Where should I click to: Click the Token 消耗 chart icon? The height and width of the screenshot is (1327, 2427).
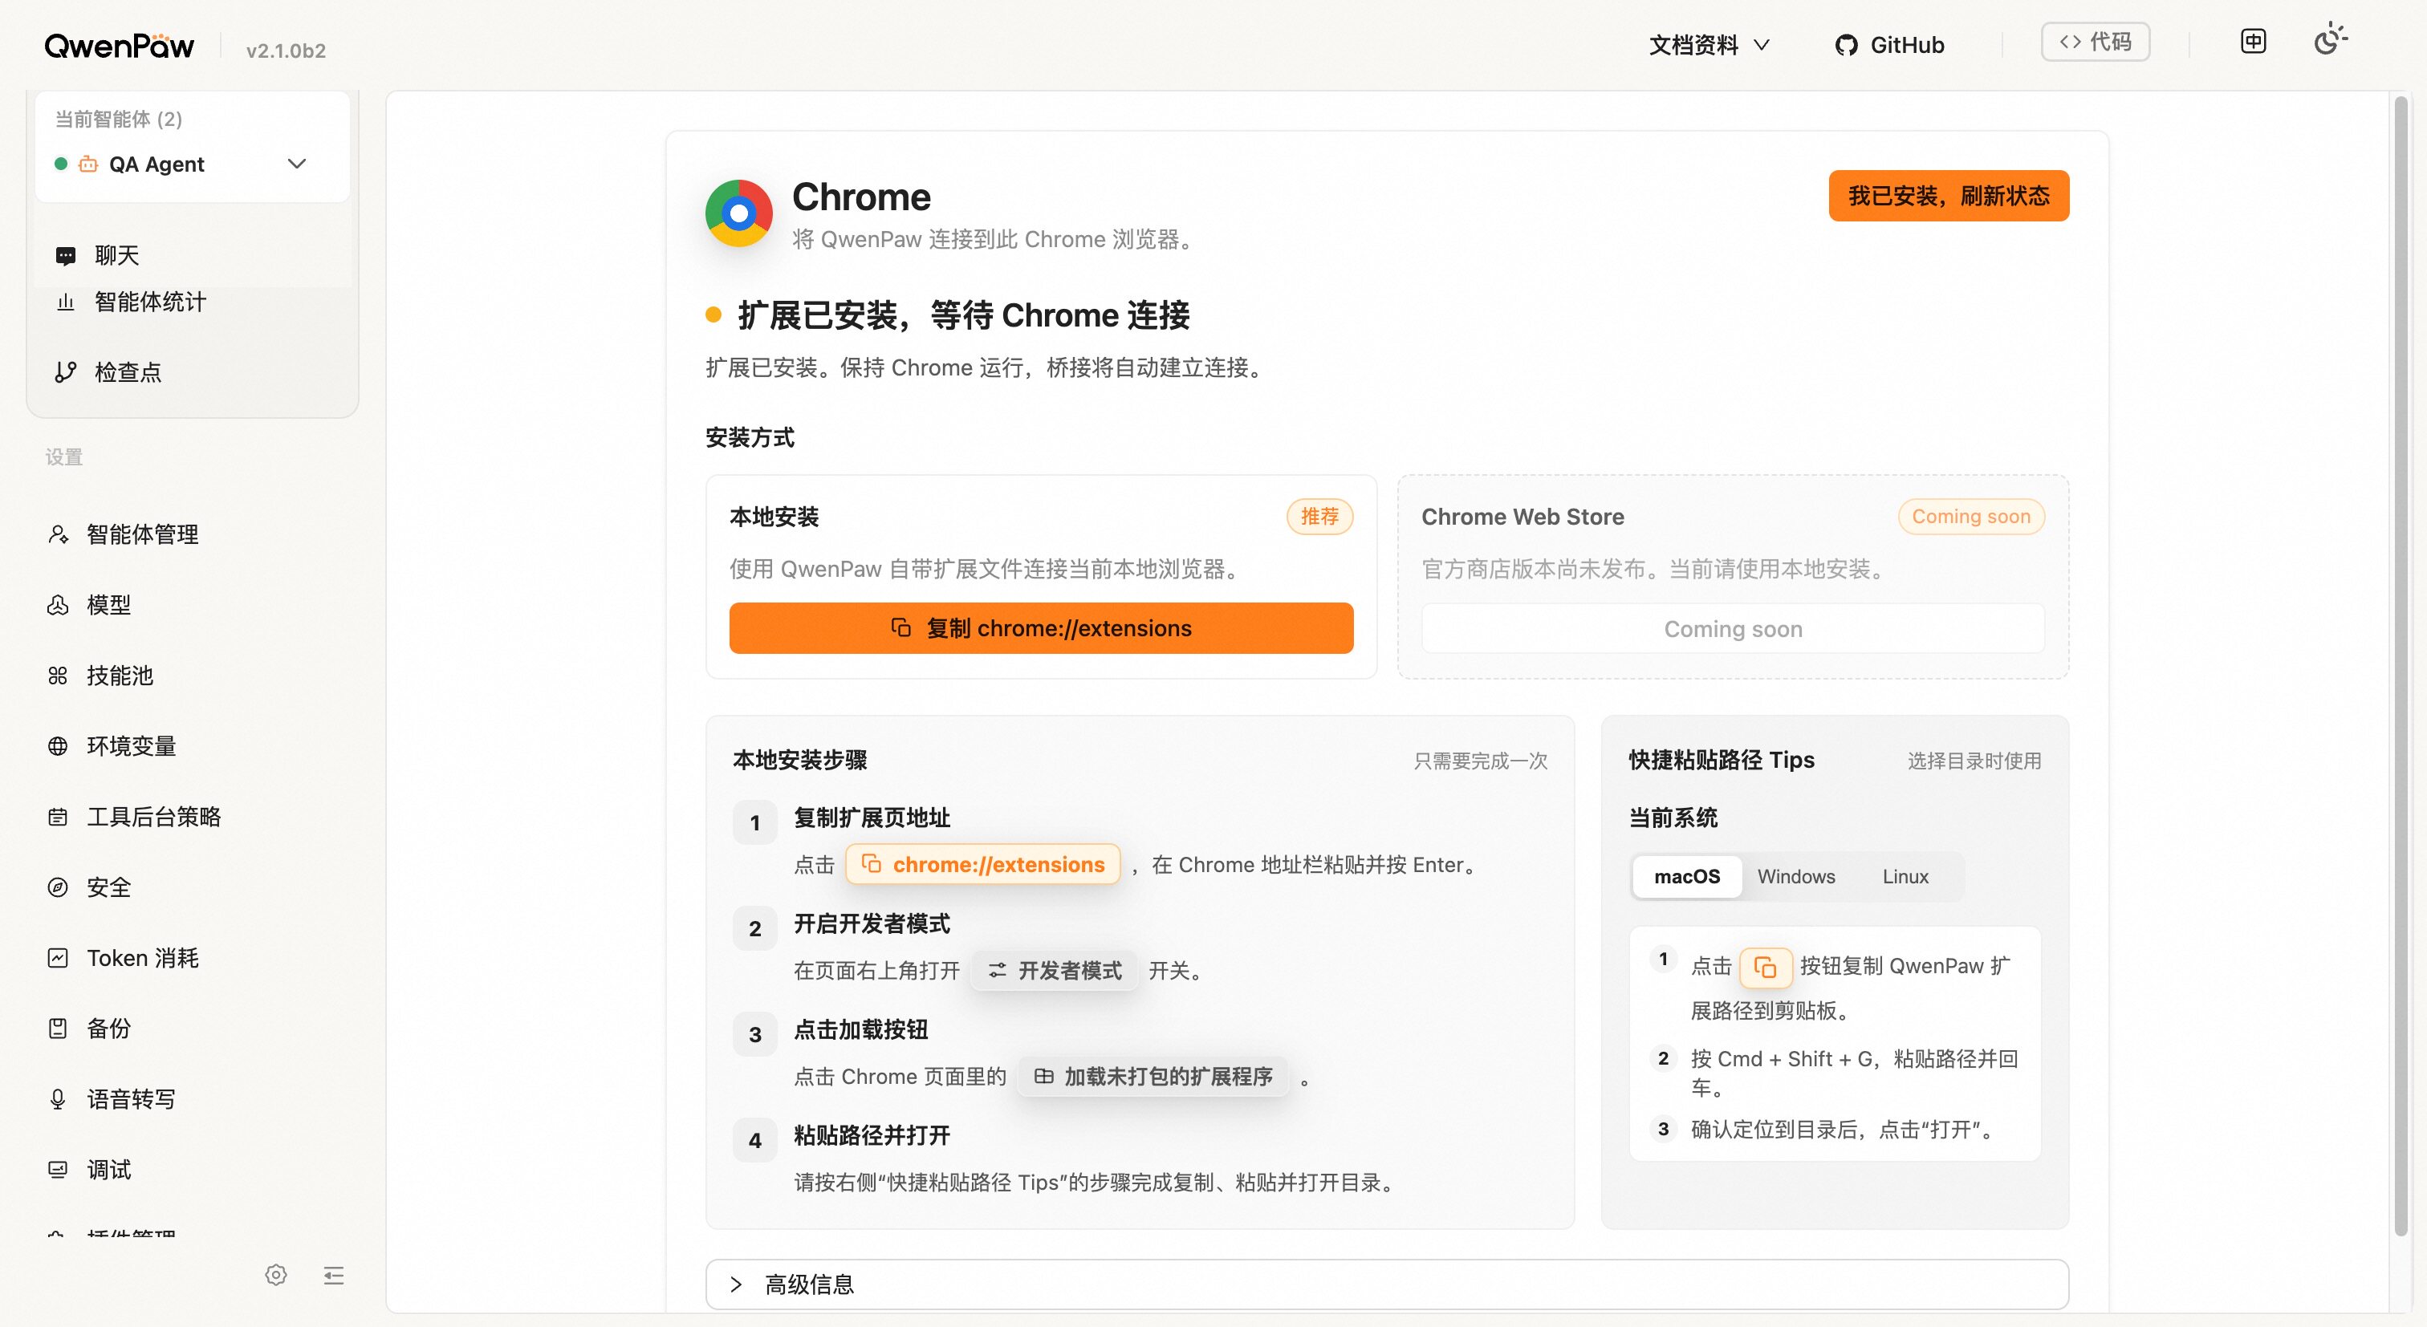point(58,959)
